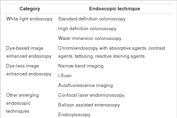The image size is (177, 118).
Task: Select Balloon assisted enteroscopy row
Action: (89, 105)
